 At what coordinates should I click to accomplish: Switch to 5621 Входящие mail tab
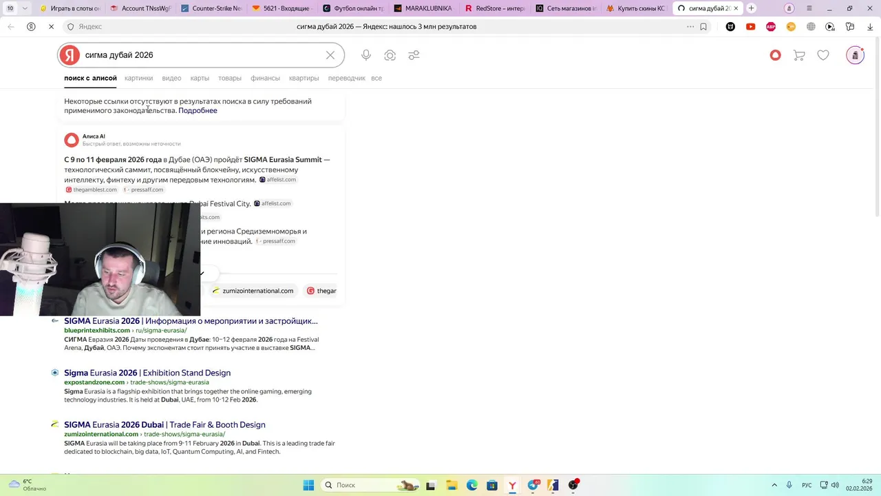[x=282, y=8]
